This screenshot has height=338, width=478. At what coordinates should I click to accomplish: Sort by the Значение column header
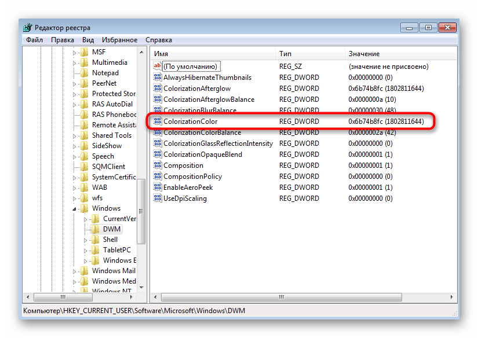[x=401, y=54]
